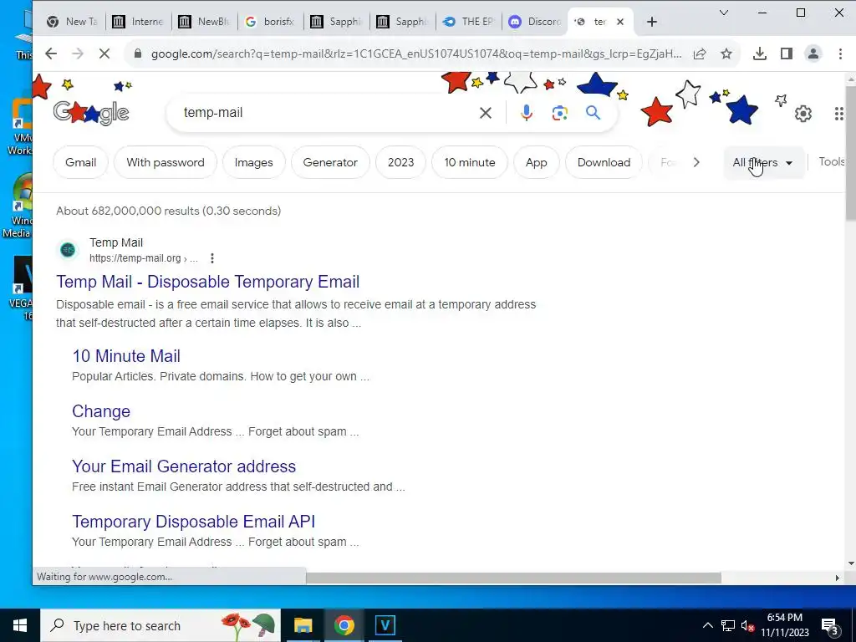Switch to the borisfx Google tab

[270, 22]
